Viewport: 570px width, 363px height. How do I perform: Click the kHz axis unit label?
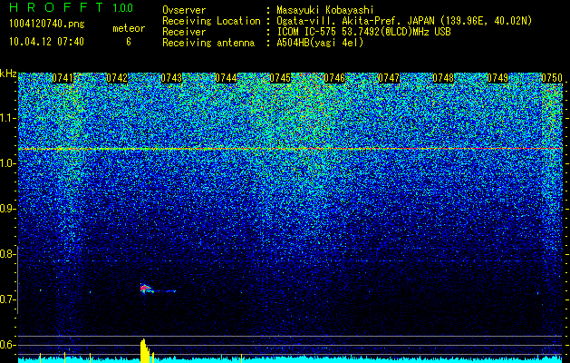tap(8, 74)
